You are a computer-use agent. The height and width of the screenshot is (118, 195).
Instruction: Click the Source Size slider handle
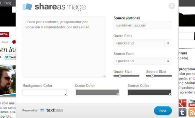tap(152, 76)
